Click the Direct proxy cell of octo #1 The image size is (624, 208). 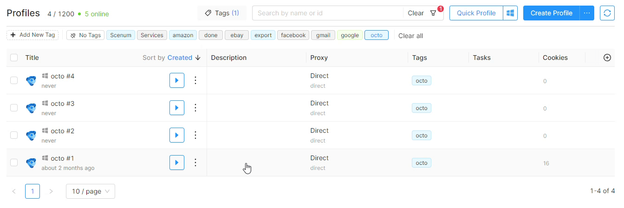[319, 158]
